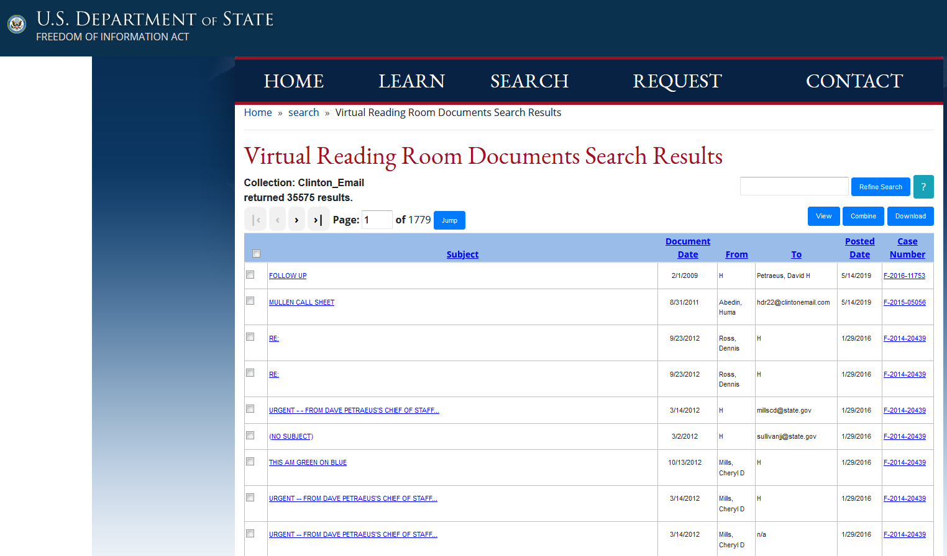Open case number F-2015-05056
This screenshot has height=556, width=947.
point(904,302)
